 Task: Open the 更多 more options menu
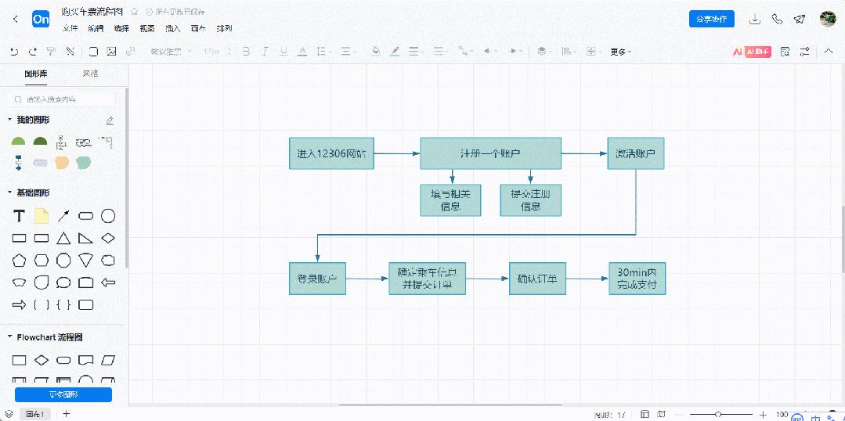(x=620, y=52)
